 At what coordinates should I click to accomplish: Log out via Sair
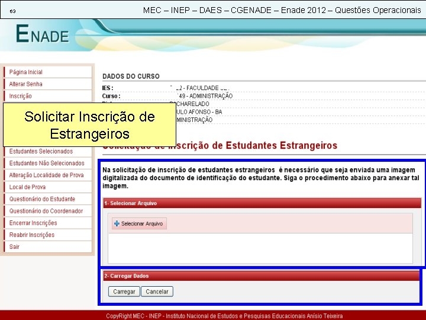[48, 247]
